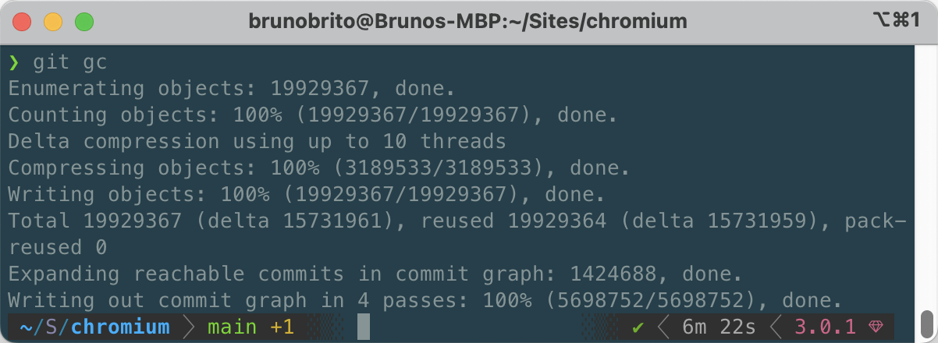938x343 pixels.
Task: Click the Delta compression output line
Action: [x=257, y=142]
